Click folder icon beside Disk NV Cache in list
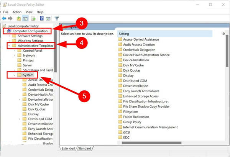Image resolution: width=230 pixels, height=157 pixels. pos(120,65)
